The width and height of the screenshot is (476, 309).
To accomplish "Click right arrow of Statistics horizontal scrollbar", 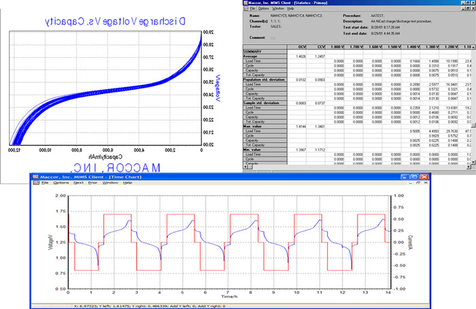I will tap(469, 167).
